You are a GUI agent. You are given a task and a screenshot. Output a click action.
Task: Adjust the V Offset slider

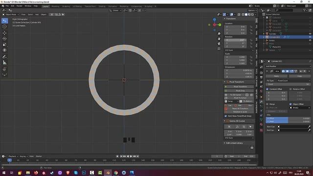pyautogui.click(x=288, y=121)
